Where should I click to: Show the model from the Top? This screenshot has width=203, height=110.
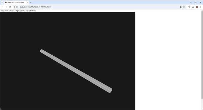(27, 11)
